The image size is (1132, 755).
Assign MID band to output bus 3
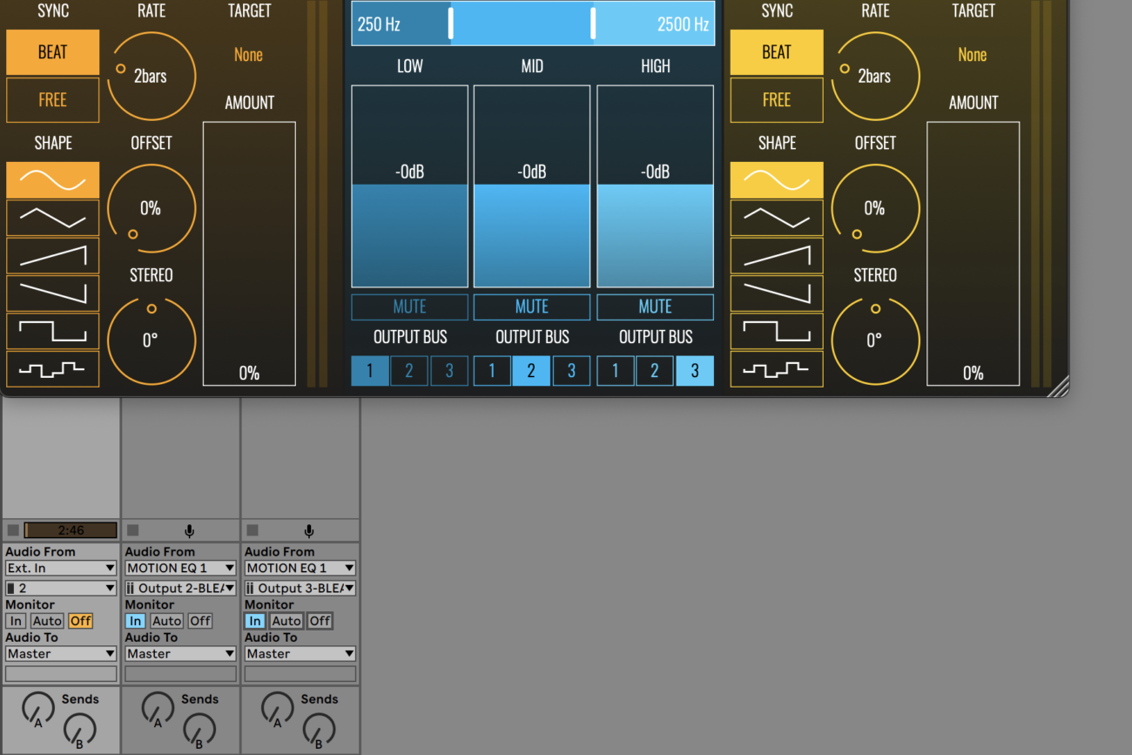(x=571, y=371)
